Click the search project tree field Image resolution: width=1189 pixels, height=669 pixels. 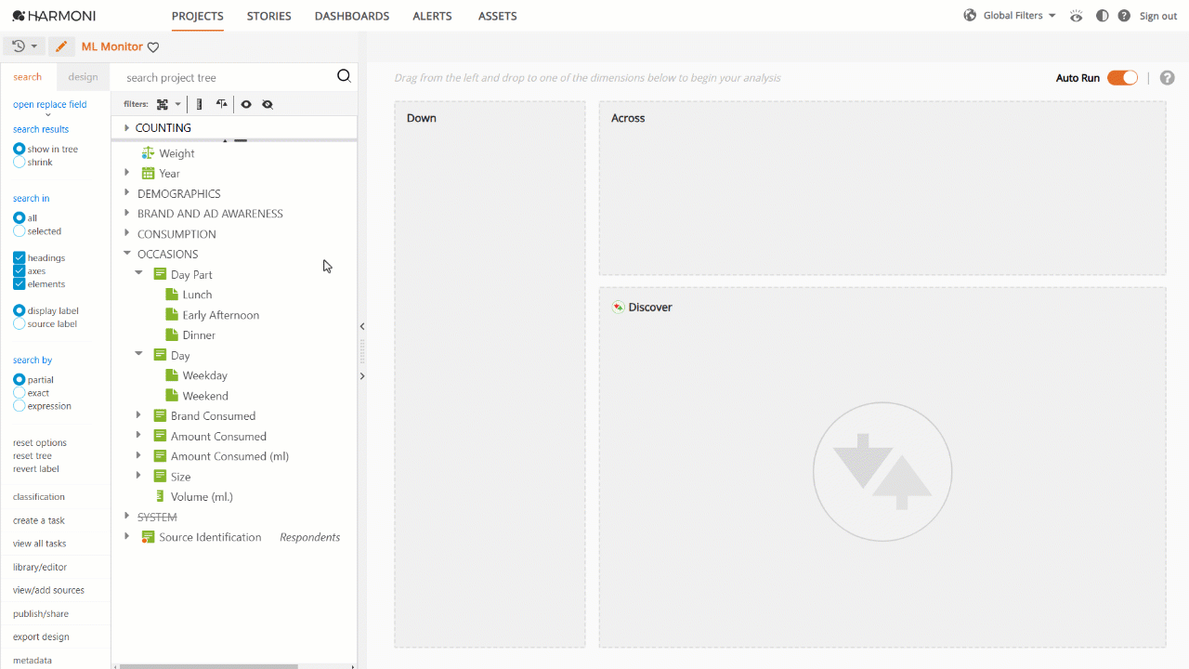click(223, 77)
